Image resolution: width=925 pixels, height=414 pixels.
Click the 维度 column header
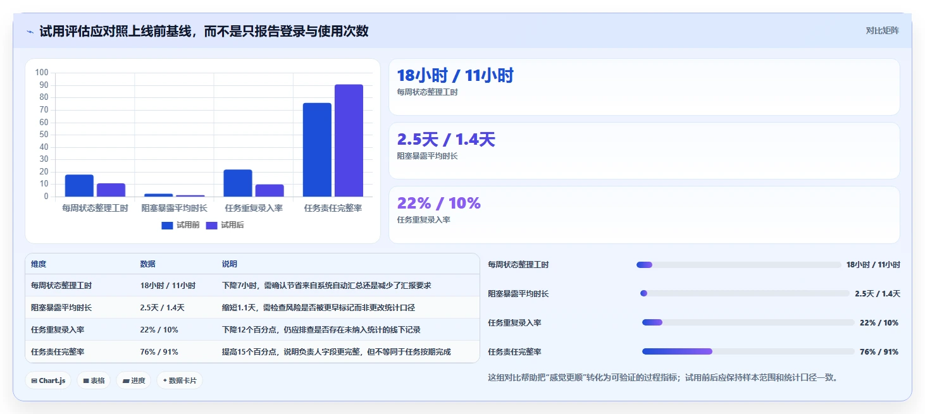[x=39, y=264]
